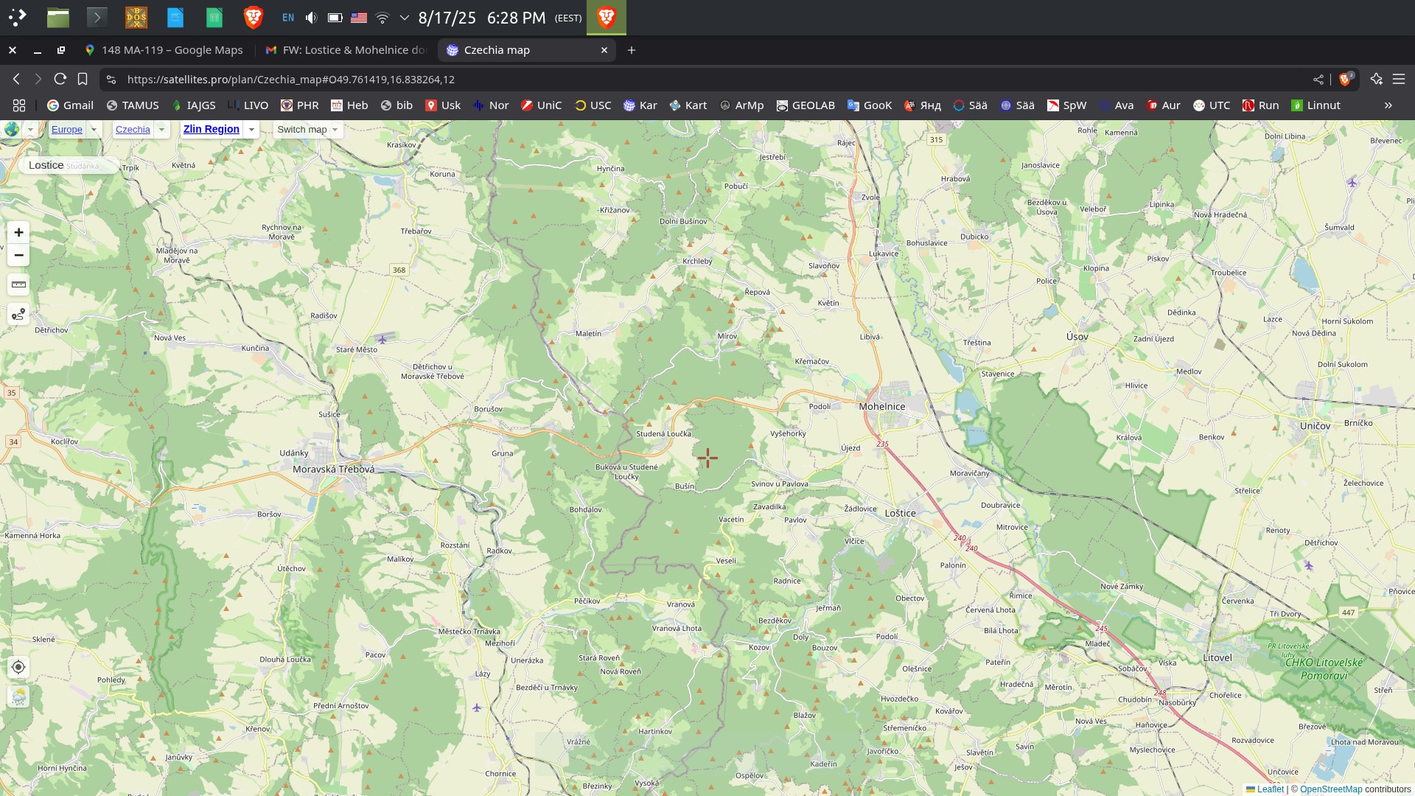Image resolution: width=1415 pixels, height=796 pixels.
Task: Click the Zlin Region link
Action: pyautogui.click(x=211, y=129)
